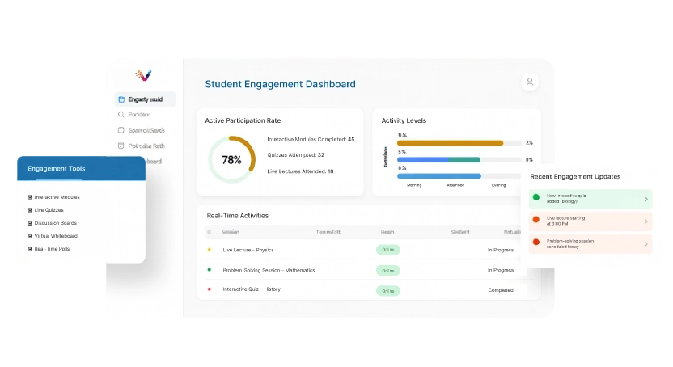The image size is (673, 367).
Task: Expand the new interactive quiz update chevron
Action: [645, 199]
